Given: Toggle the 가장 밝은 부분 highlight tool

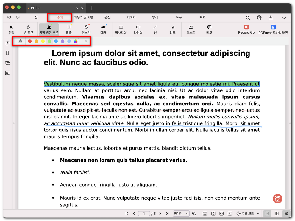Looking at the screenshot, I should [x=49, y=29].
